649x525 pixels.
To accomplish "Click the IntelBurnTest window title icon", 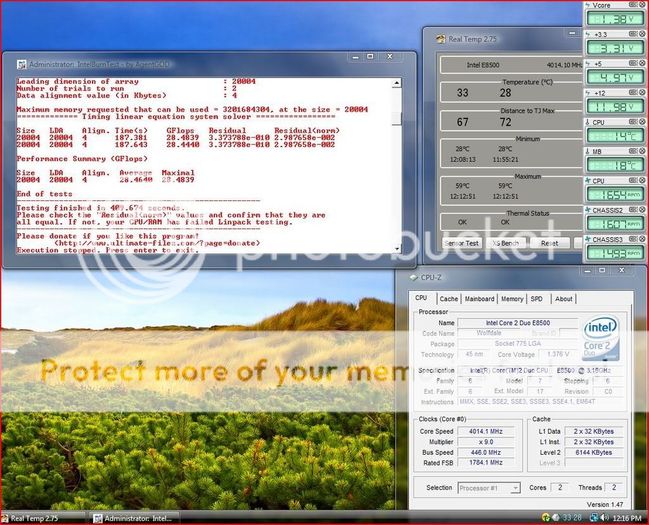I will [21, 64].
